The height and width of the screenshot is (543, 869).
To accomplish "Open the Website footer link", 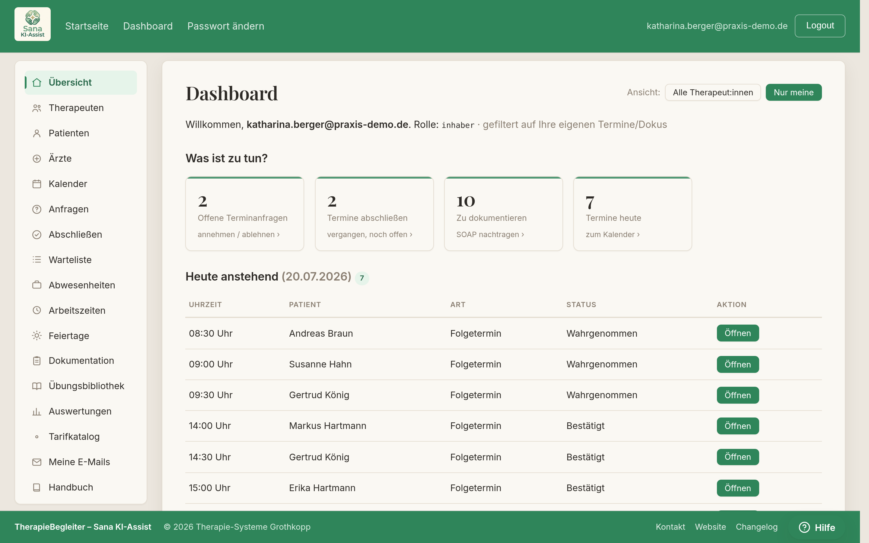I will point(710,527).
